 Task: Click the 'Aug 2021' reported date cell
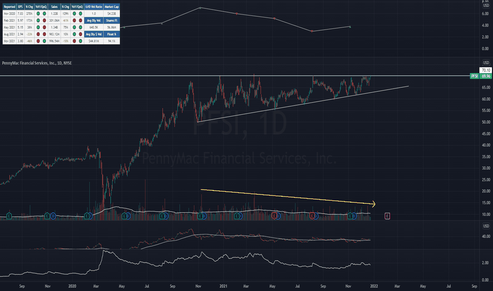pos(10,34)
